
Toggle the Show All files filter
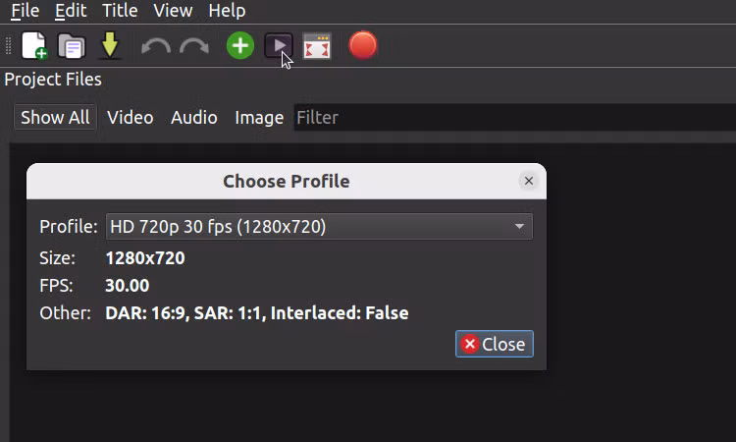click(55, 117)
